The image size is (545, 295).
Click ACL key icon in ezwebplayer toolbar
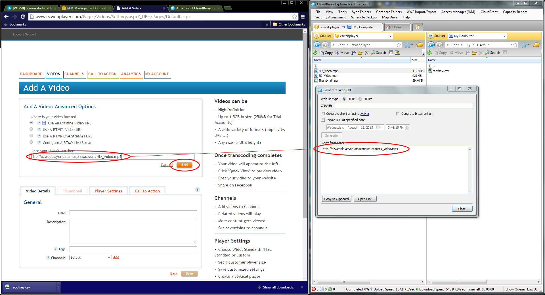(397, 53)
